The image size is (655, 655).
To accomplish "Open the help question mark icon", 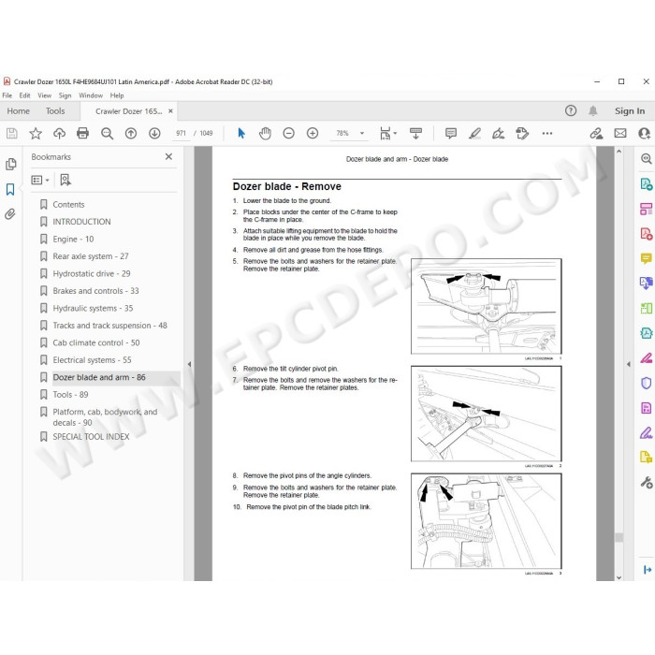I will click(571, 110).
